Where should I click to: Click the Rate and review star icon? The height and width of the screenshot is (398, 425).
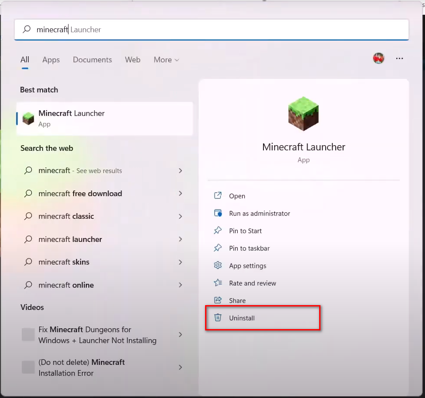(x=218, y=283)
